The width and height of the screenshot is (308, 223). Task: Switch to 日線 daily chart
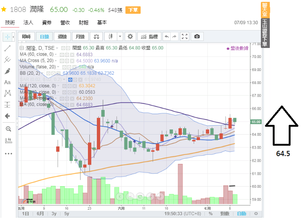click(x=45, y=36)
